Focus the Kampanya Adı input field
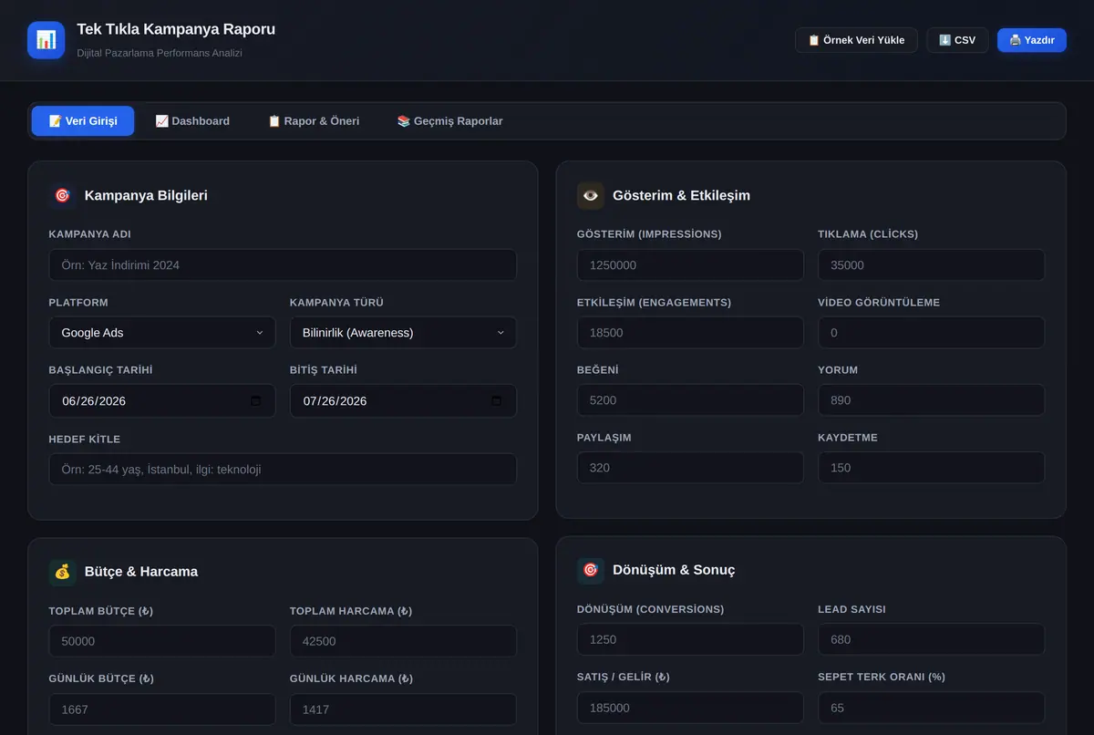The width and height of the screenshot is (1094, 735). point(283,265)
